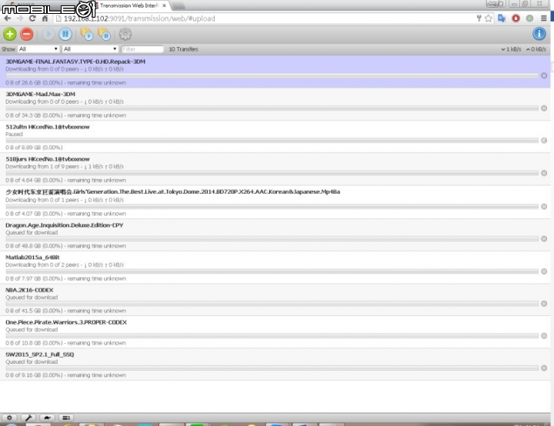Open the gear icon in top toolbar
The width and height of the screenshot is (554, 426).
(x=125, y=35)
